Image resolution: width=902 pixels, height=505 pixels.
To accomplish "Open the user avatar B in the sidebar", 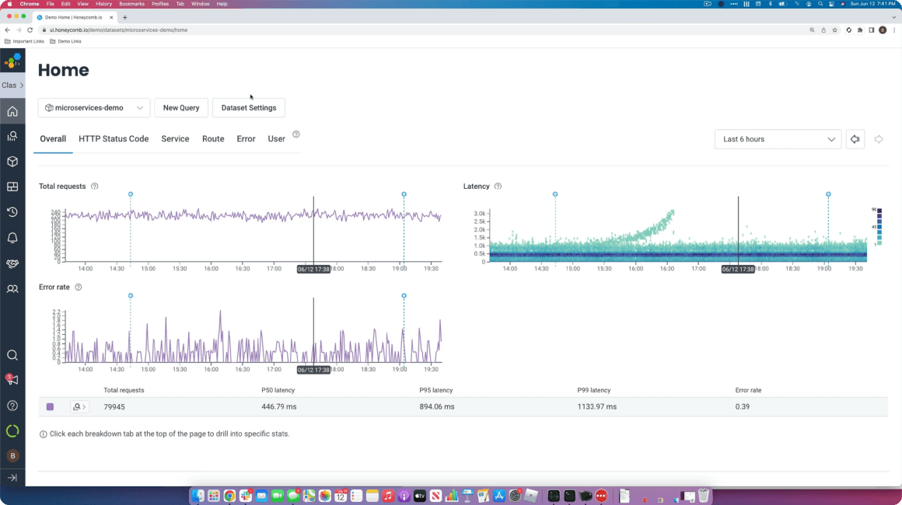I will [12, 455].
